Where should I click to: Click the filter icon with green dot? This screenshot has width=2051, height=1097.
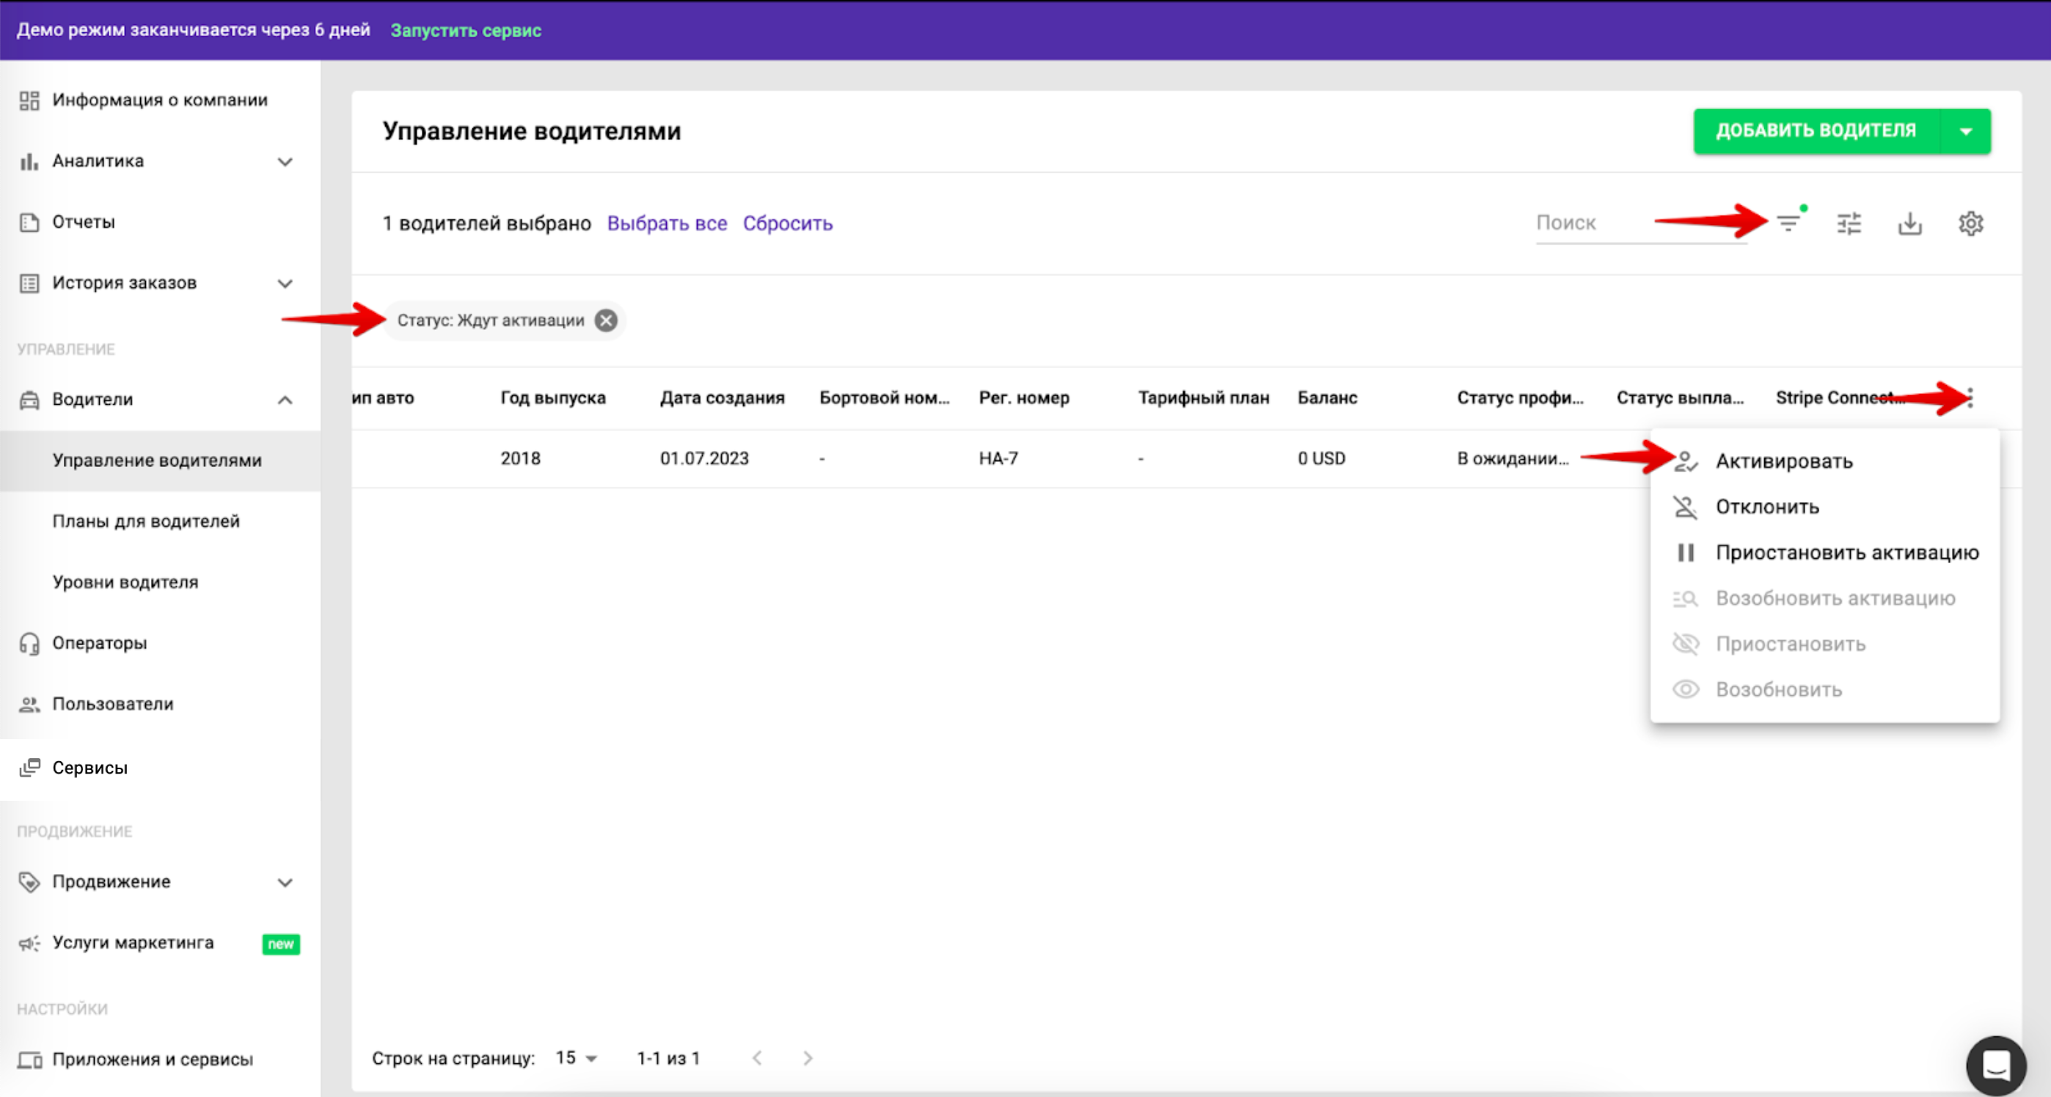pyautogui.click(x=1788, y=224)
